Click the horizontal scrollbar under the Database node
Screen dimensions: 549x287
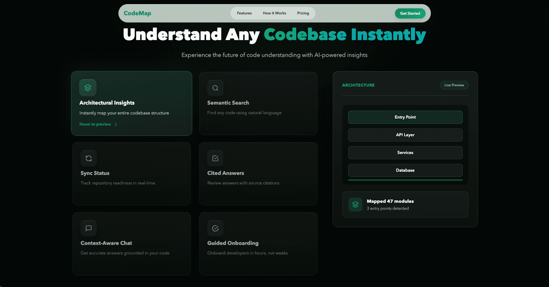[405, 180]
